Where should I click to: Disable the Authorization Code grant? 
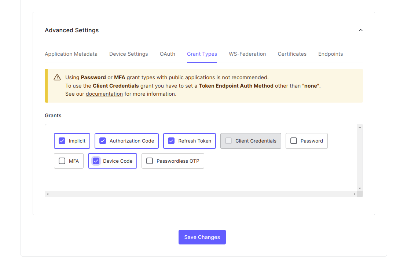(x=103, y=141)
